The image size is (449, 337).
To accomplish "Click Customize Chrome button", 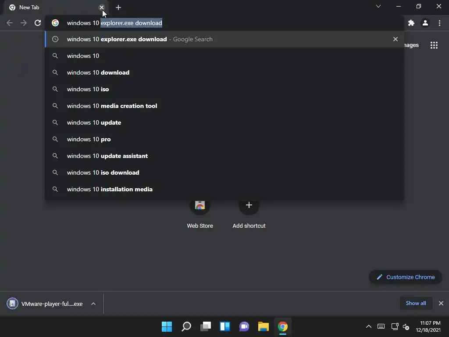I will [406, 277].
